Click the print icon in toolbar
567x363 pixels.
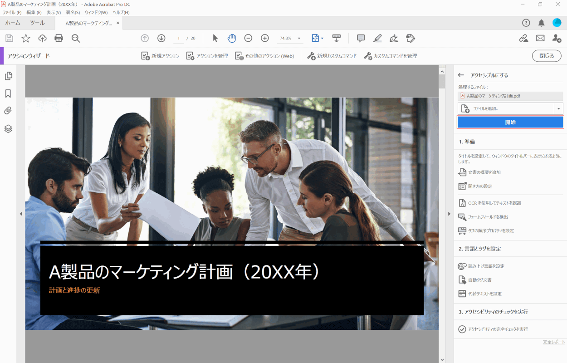pyautogui.click(x=59, y=39)
